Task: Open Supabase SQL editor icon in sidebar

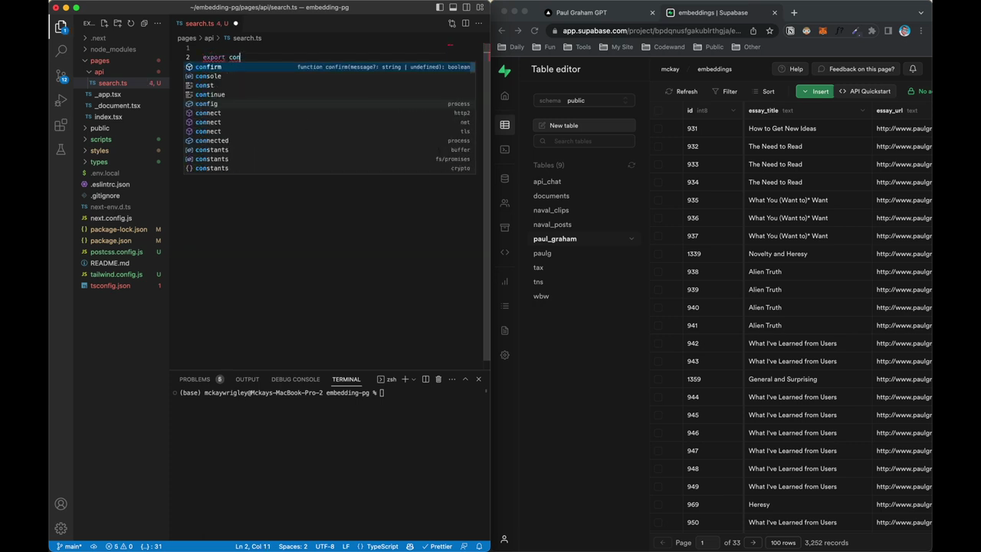Action: click(x=504, y=149)
